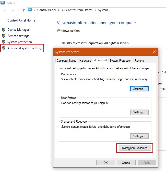Click the Back navigation arrow
Image resolution: width=166 pixels, height=171 pixels.
click(5, 10)
